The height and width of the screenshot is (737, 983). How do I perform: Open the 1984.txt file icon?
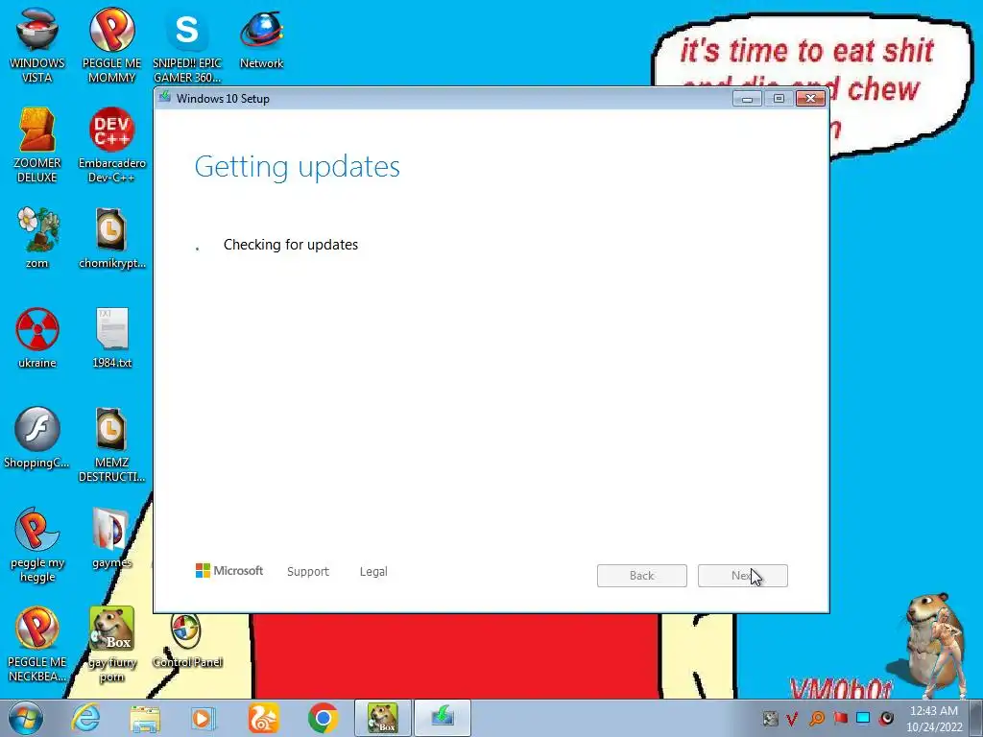pos(111,338)
